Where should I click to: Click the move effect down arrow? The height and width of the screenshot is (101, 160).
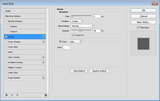pos(17,95)
